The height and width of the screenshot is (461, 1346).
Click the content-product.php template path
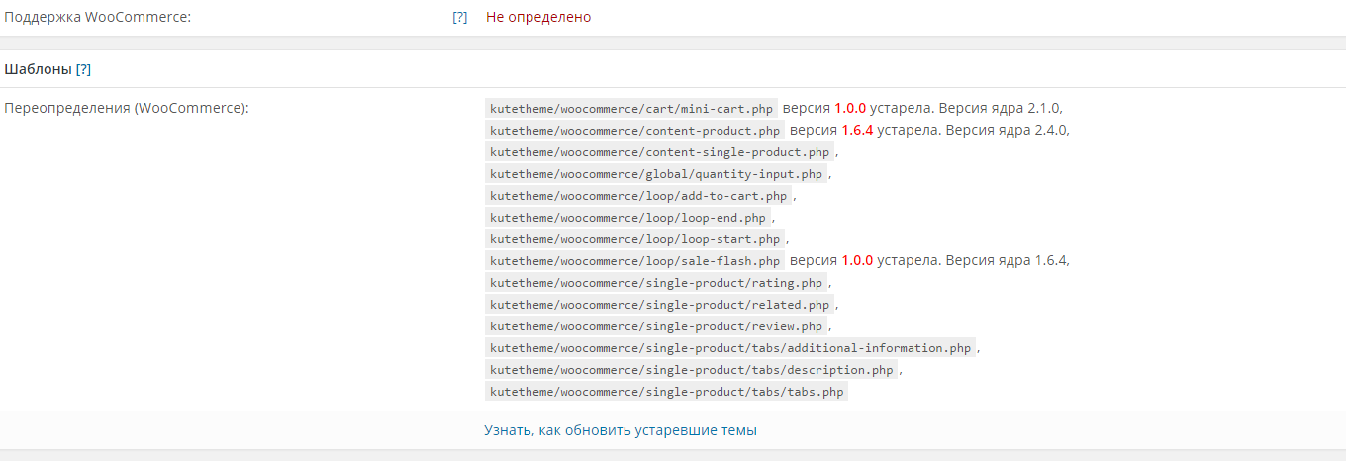tap(635, 130)
